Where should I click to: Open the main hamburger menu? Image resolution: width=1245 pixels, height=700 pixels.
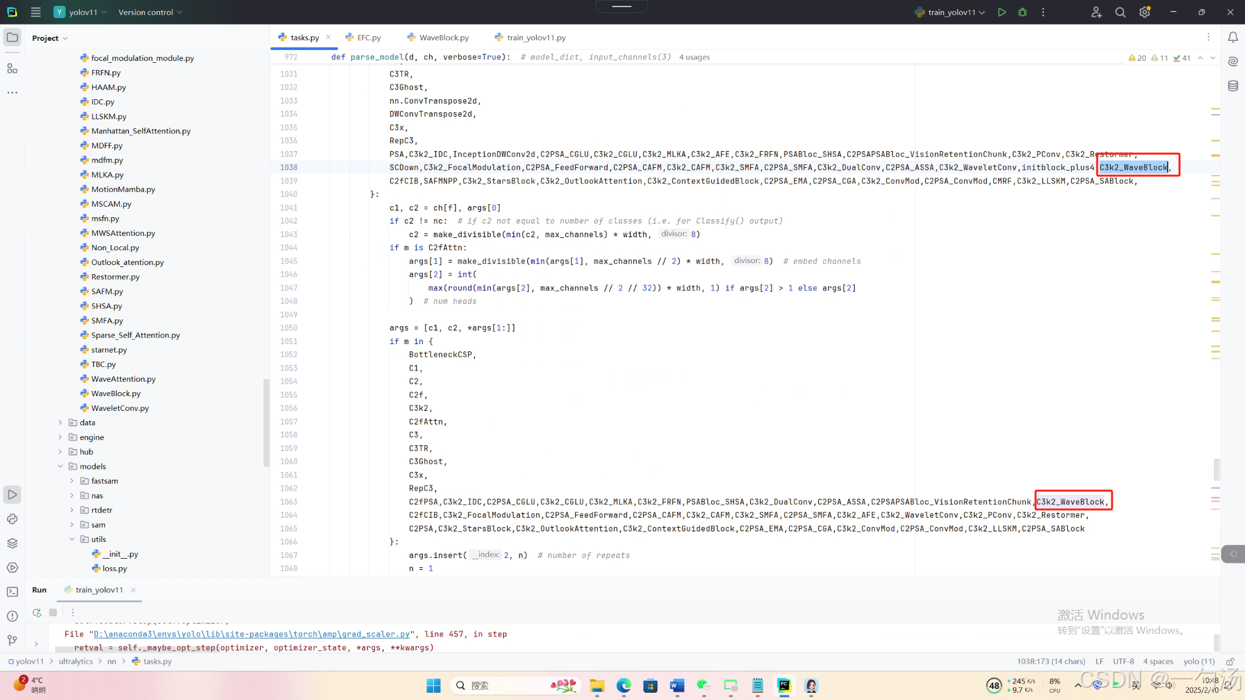[x=36, y=12]
